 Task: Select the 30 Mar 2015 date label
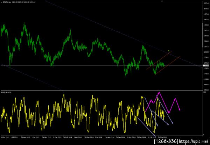162,137
